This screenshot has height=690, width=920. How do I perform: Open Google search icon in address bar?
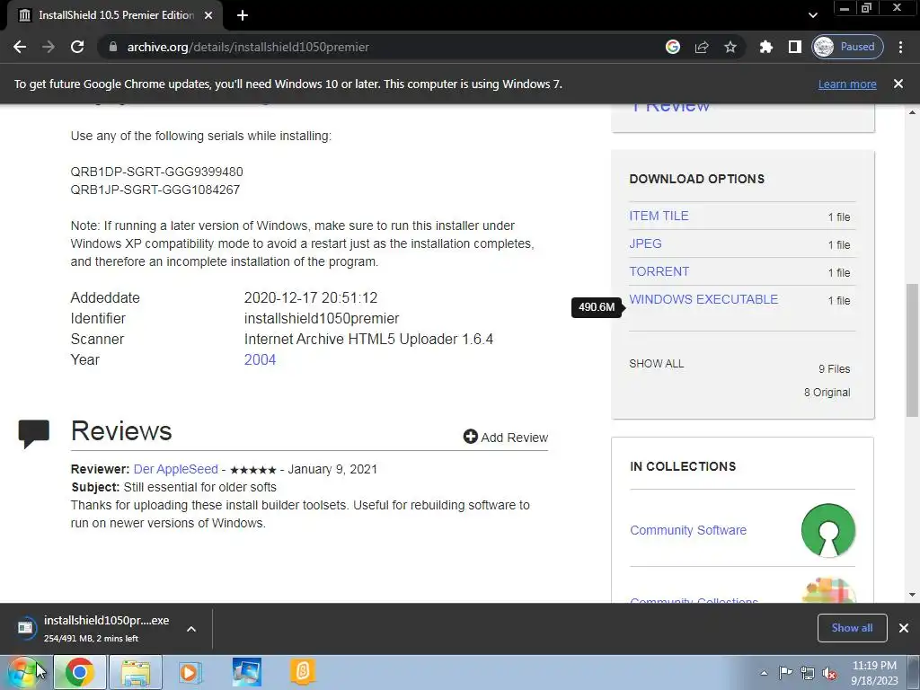coord(673,47)
